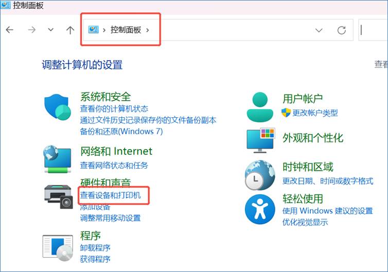This screenshot has width=388, height=272.
Task: Open 系统和安全 category
Action: coord(105,97)
